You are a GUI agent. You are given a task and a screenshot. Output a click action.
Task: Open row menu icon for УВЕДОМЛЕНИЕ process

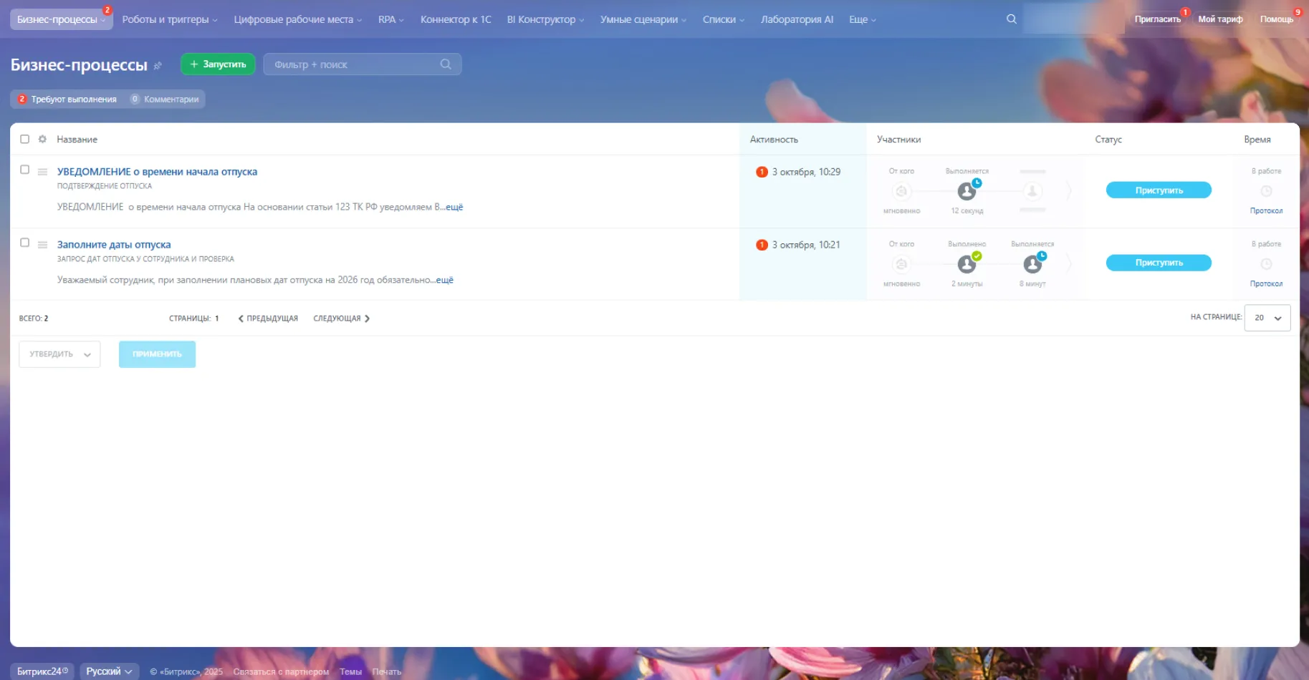point(42,172)
